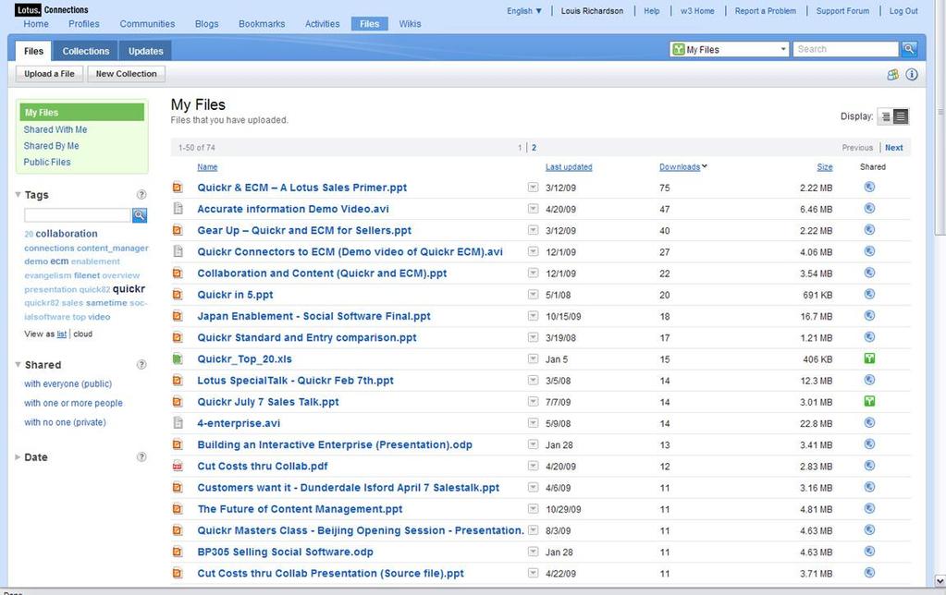
Task: View tags as list
Action: click(62, 334)
